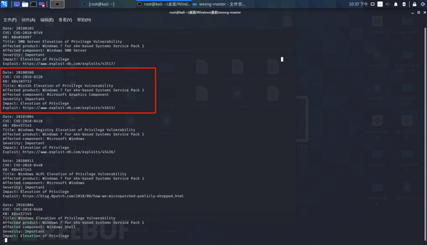427x245 pixels.
Task: Open the file manager launcher in panel
Action: 25,4
